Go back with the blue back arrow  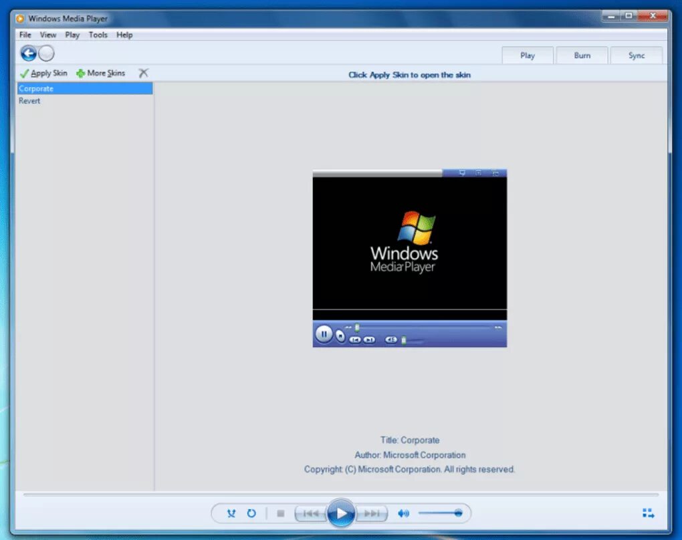coord(29,54)
